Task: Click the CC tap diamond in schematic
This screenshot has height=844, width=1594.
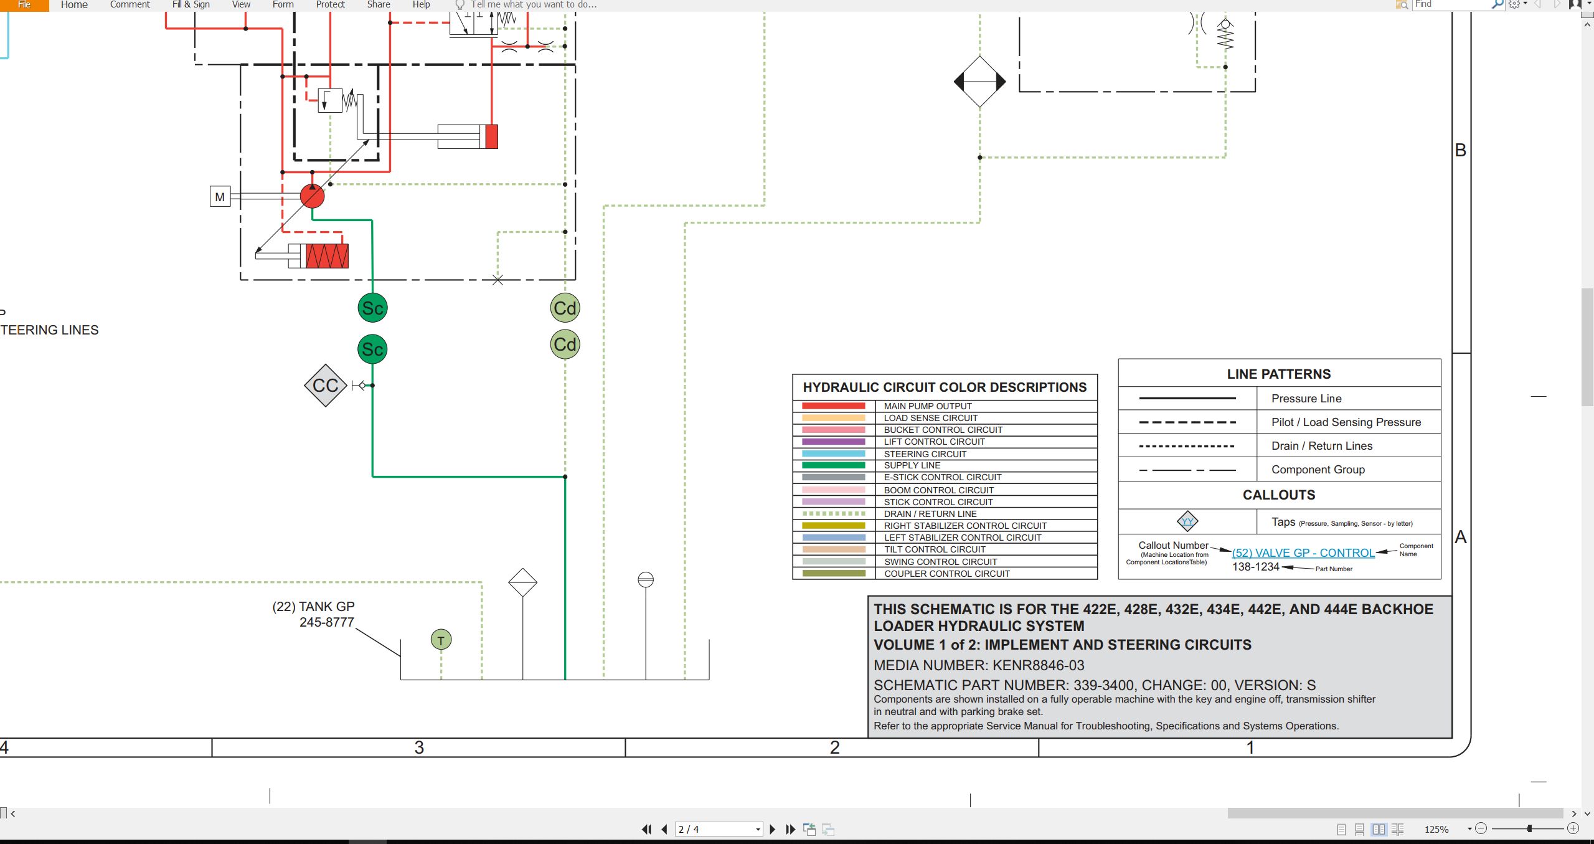Action: [326, 386]
